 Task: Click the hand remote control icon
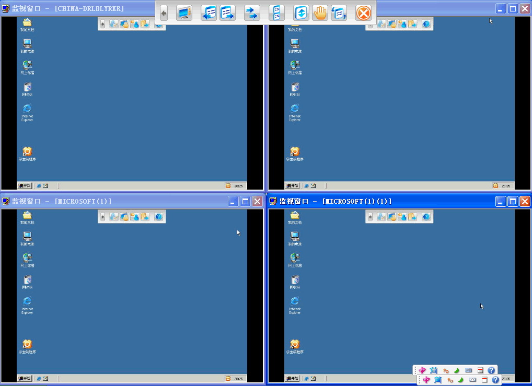320,14
